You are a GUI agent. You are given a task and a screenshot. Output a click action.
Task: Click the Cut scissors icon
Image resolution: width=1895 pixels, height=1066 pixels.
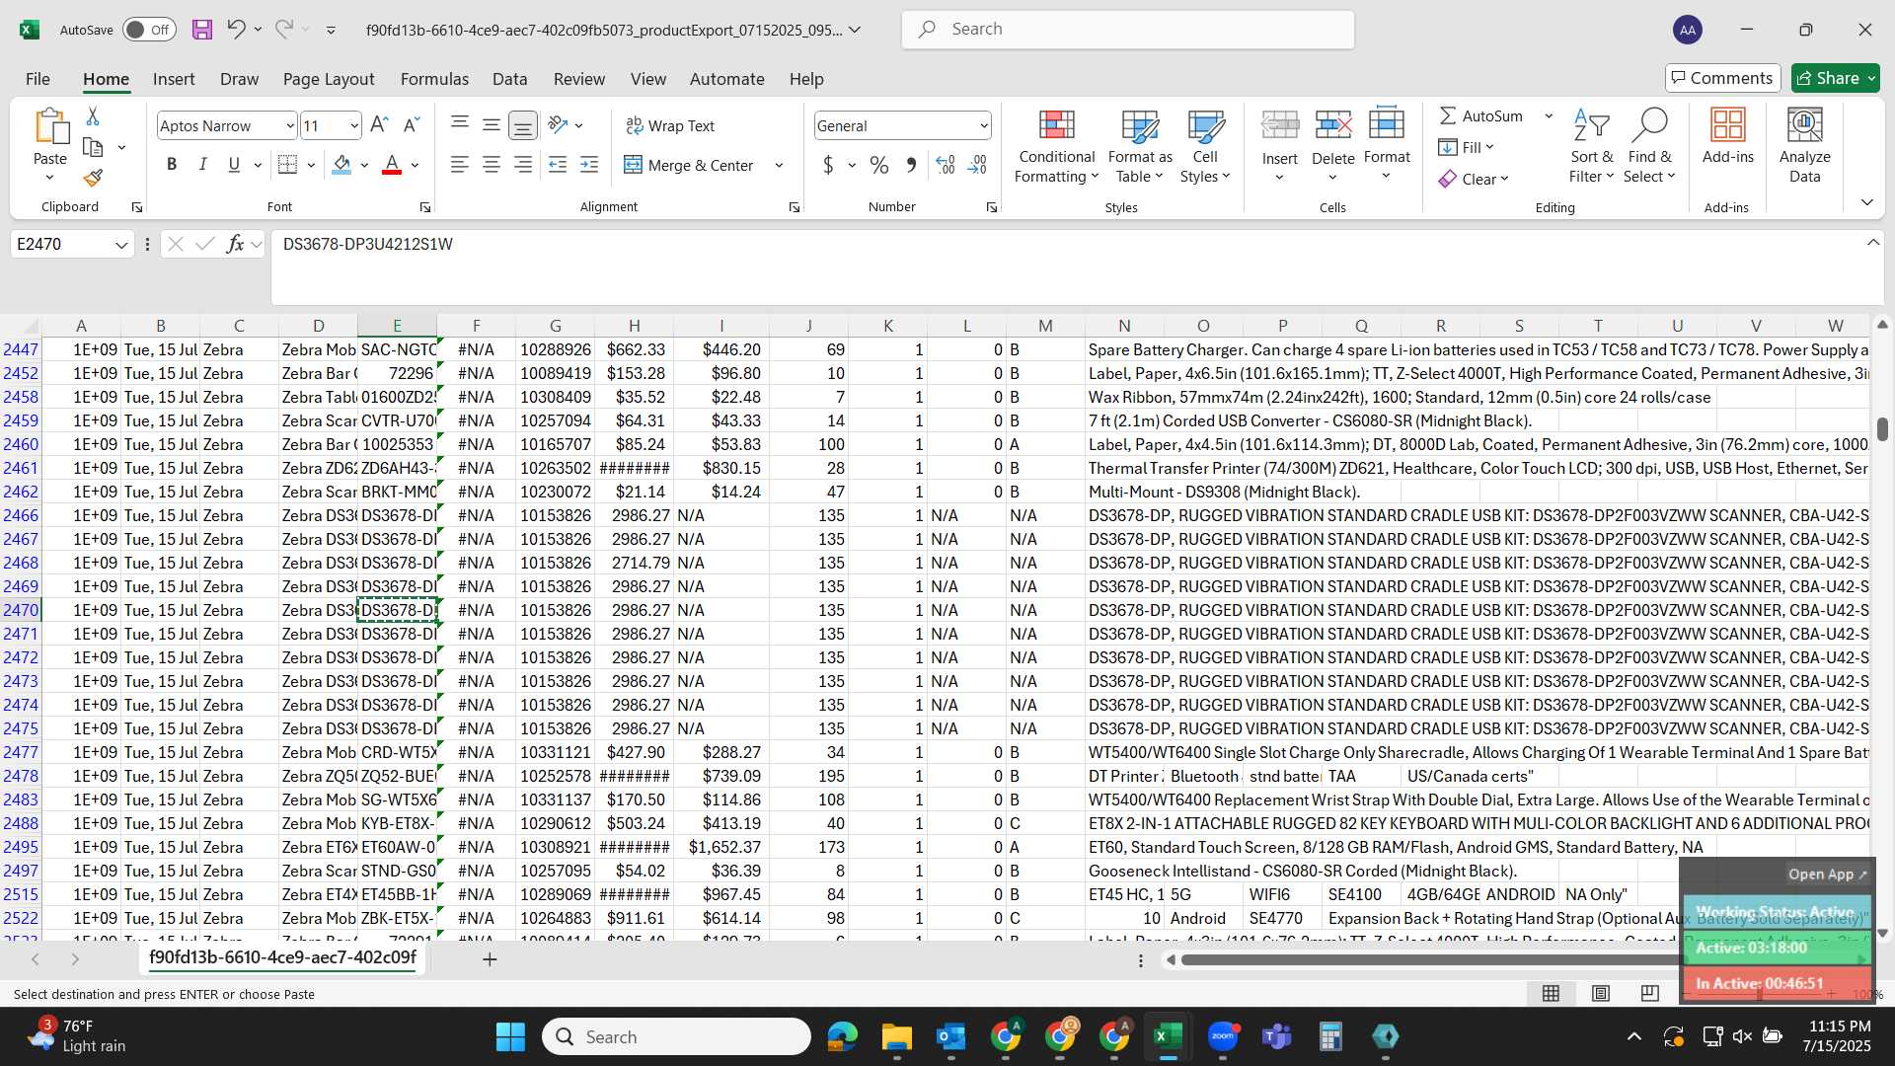pyautogui.click(x=93, y=116)
